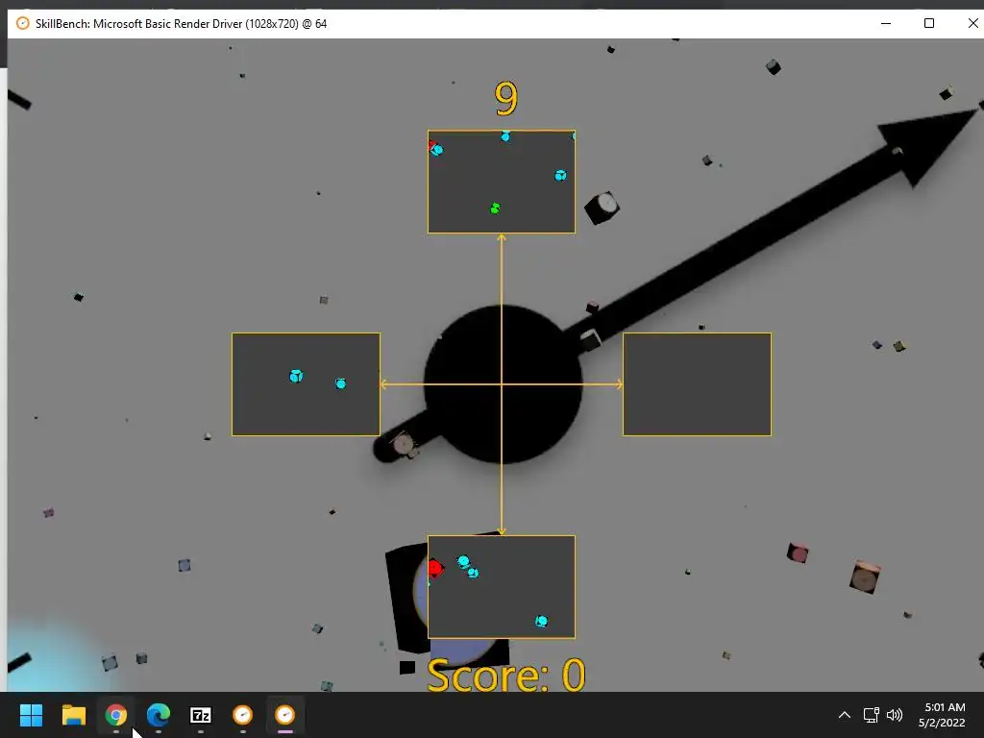
Task: Open File Explorer from the taskbar
Action: 73,715
